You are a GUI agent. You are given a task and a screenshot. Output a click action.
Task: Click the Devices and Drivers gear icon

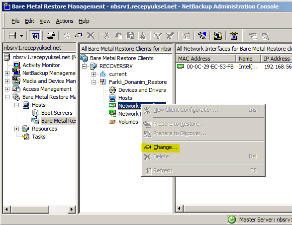click(112, 90)
